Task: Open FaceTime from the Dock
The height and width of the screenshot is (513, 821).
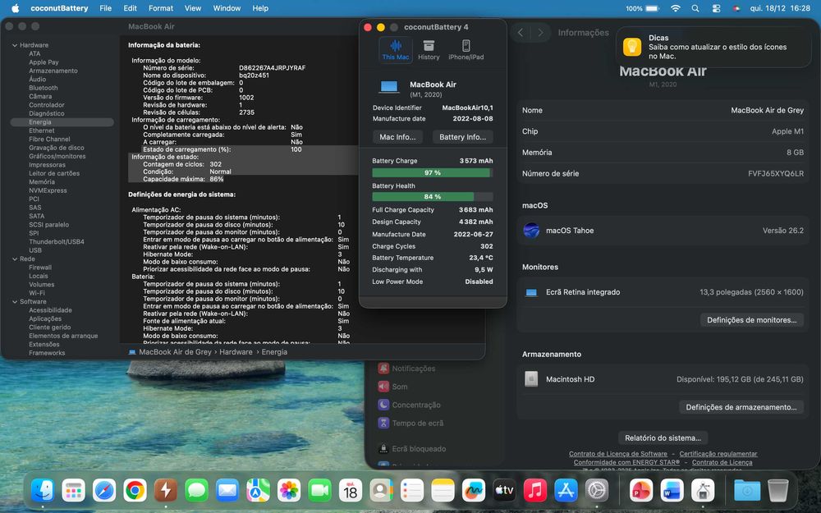Action: click(319, 491)
